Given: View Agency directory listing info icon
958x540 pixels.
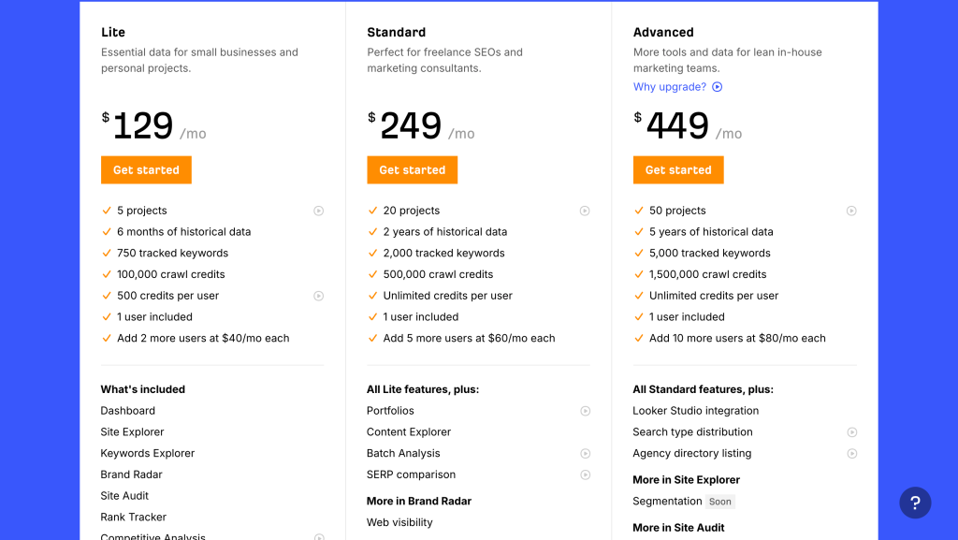Looking at the screenshot, I should pyautogui.click(x=851, y=453).
